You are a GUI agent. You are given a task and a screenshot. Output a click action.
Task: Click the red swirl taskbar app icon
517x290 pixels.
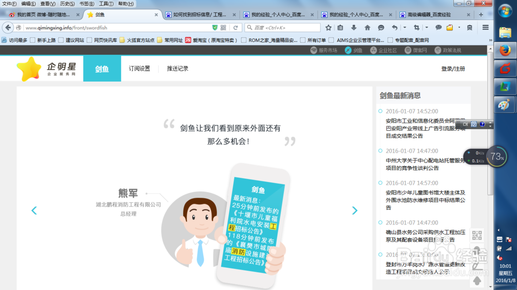[505, 69]
